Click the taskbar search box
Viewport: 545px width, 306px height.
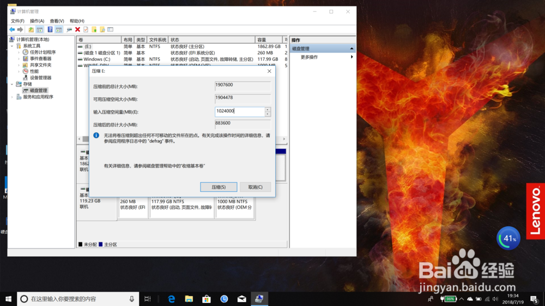(x=78, y=299)
